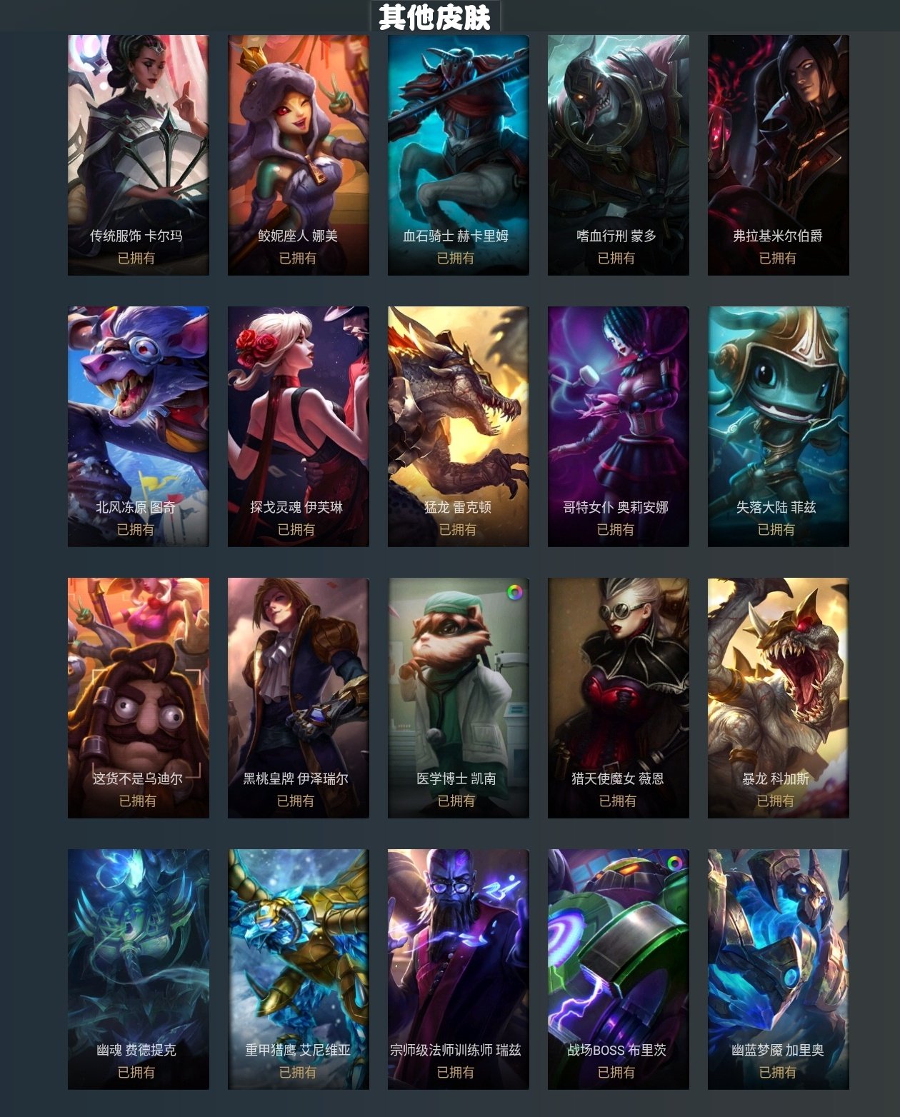900x1117 pixels.
Task: Select the 暴龙 科加斯 skin thumbnail
Action: (x=779, y=698)
